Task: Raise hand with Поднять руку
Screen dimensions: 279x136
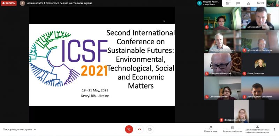Action: (x=211, y=129)
